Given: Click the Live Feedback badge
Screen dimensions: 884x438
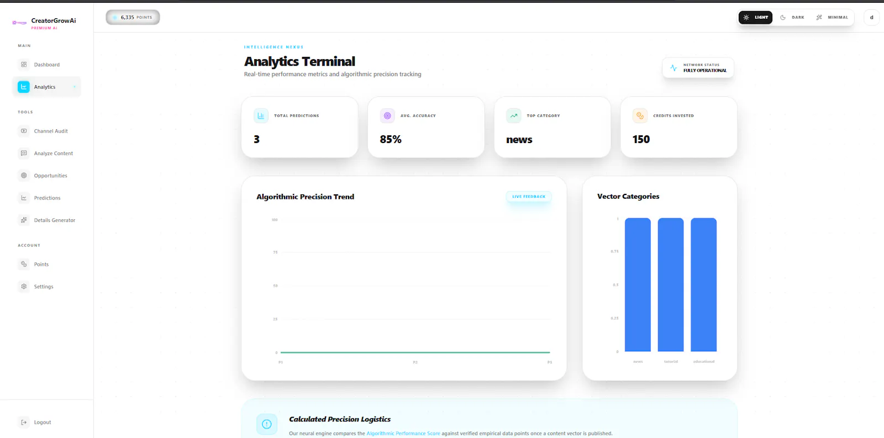Looking at the screenshot, I should tap(529, 197).
